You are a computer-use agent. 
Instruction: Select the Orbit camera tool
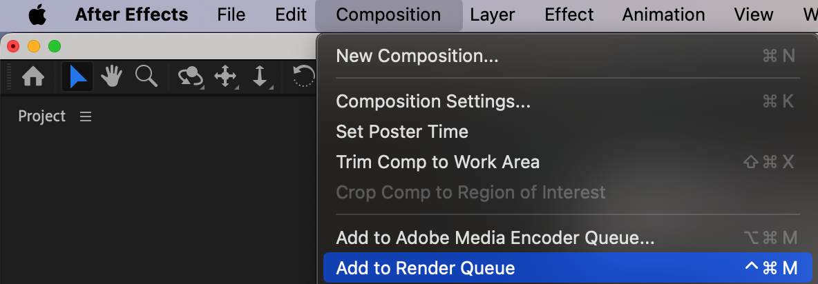coord(190,77)
